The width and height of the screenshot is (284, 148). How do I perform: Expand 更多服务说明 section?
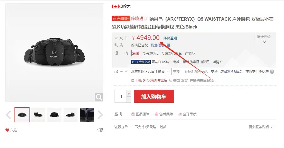point(261,127)
